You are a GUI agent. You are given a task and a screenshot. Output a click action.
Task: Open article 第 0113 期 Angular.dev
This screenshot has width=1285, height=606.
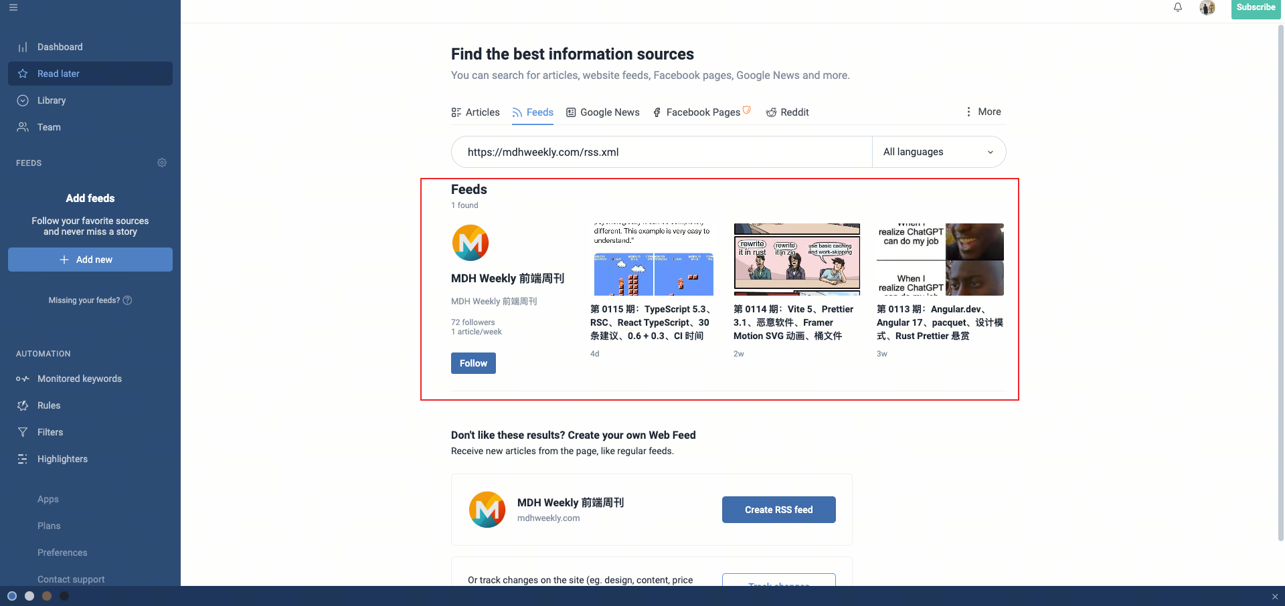[x=940, y=322]
